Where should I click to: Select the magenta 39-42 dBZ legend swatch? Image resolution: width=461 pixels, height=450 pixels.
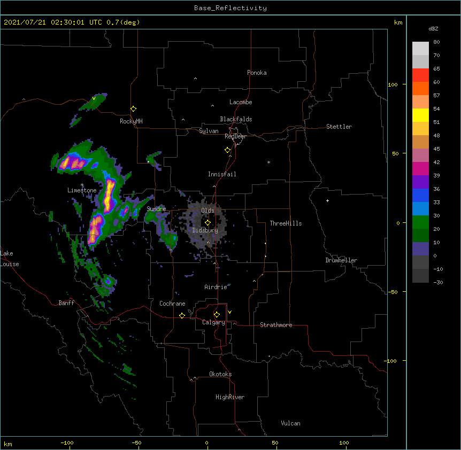[420, 168]
